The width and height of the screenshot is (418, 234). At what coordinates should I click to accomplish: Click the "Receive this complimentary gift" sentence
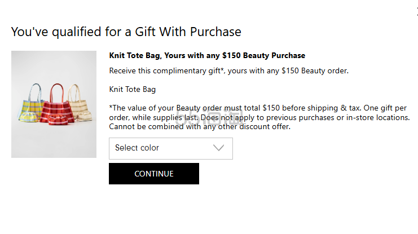[228, 71]
